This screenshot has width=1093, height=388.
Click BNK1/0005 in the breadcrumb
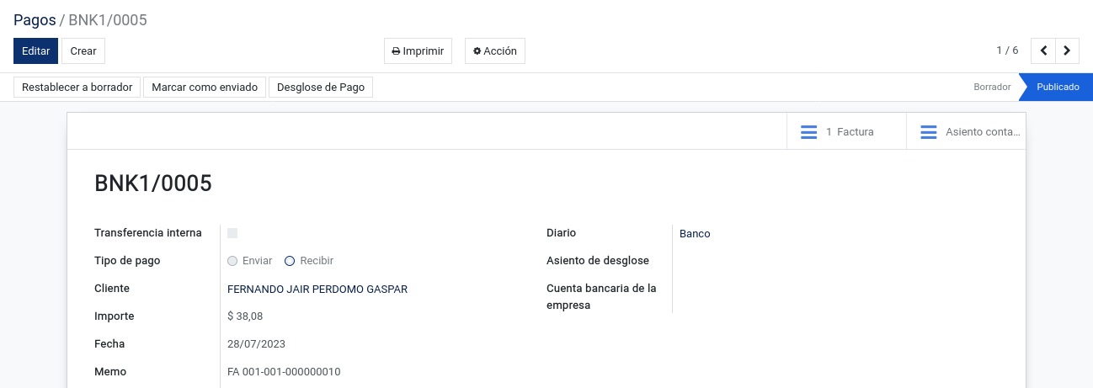pos(108,19)
